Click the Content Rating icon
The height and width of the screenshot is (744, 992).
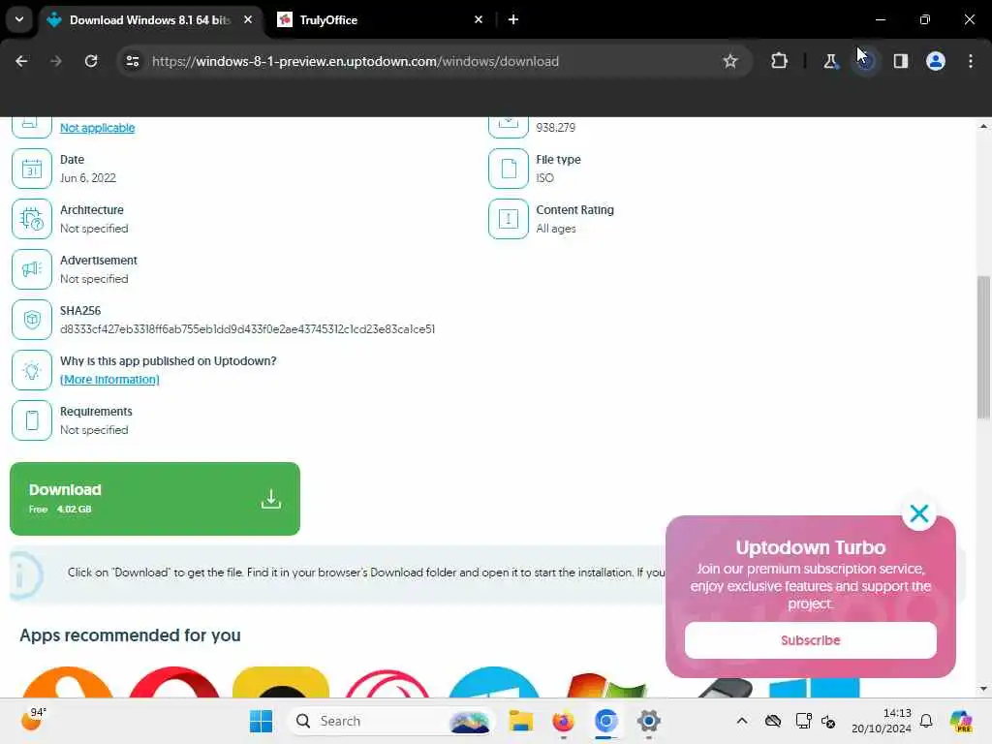pyautogui.click(x=509, y=219)
